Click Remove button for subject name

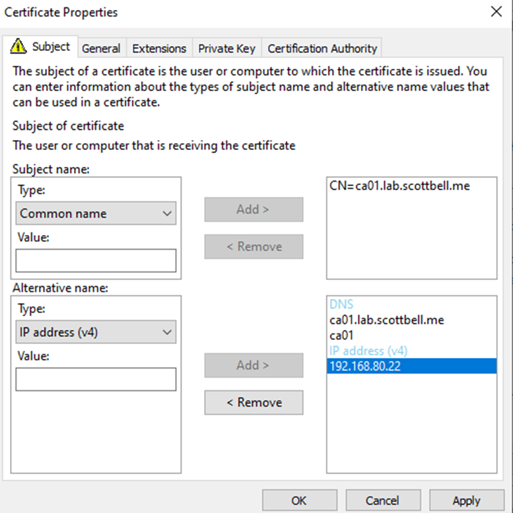coord(254,246)
